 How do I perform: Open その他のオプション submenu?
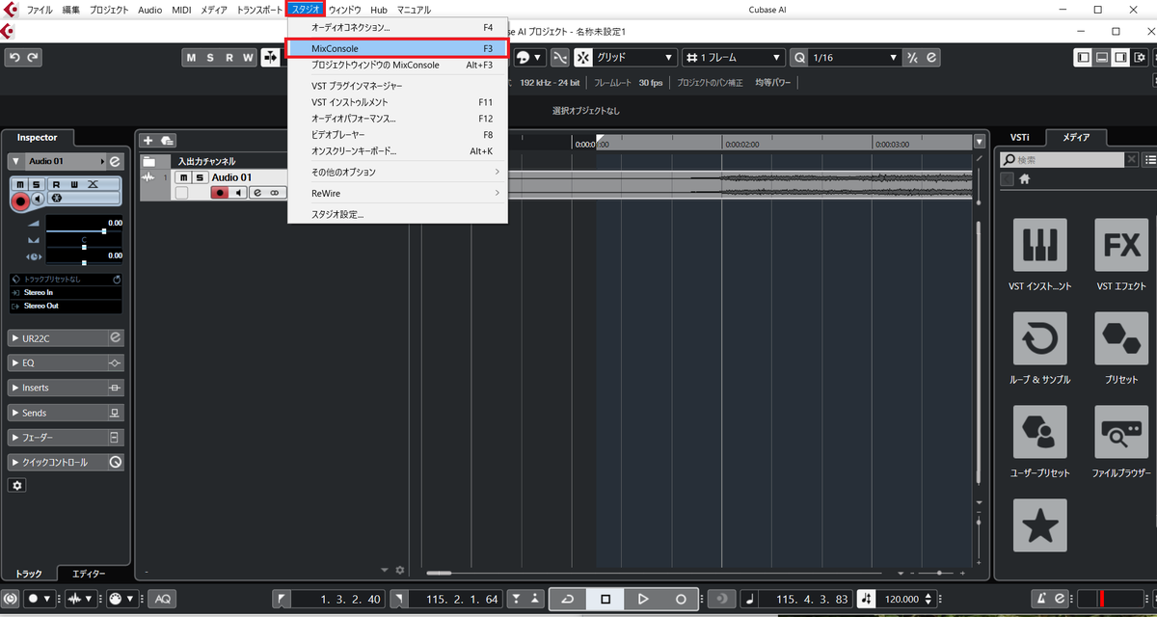click(397, 172)
